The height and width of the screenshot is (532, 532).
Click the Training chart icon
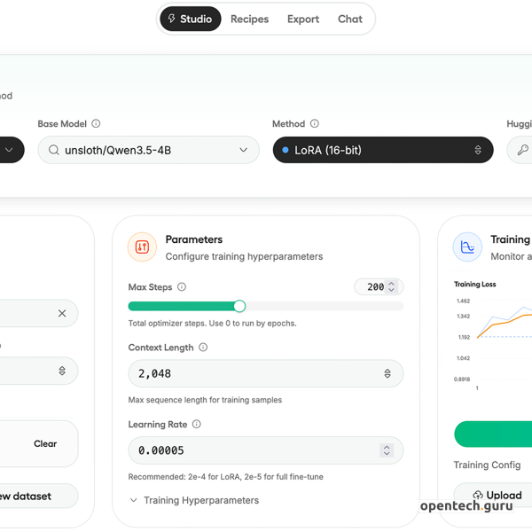(x=467, y=247)
